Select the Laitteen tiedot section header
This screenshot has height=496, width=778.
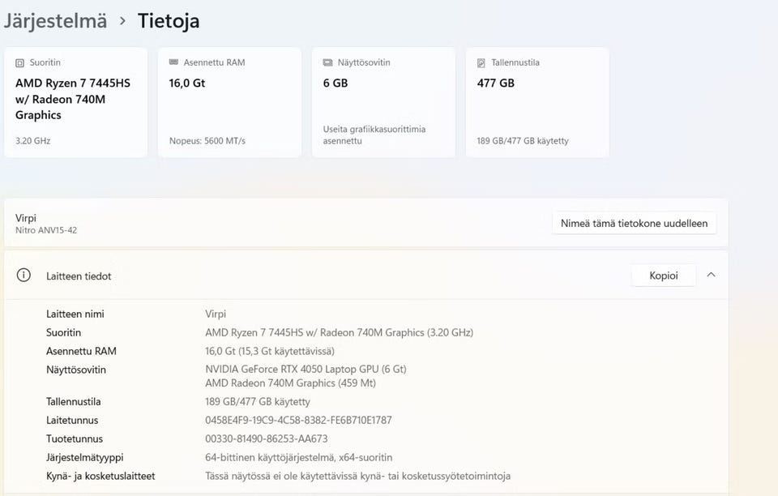[366, 276]
